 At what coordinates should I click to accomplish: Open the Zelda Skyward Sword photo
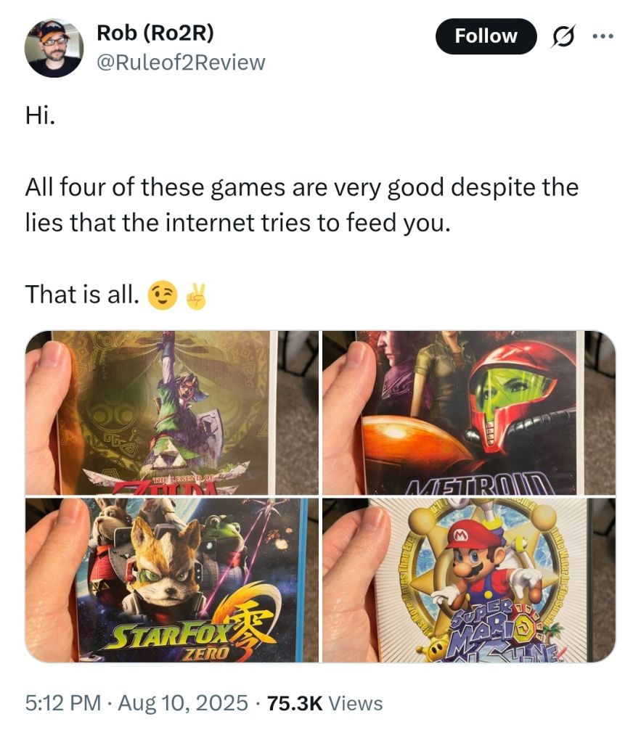171,412
